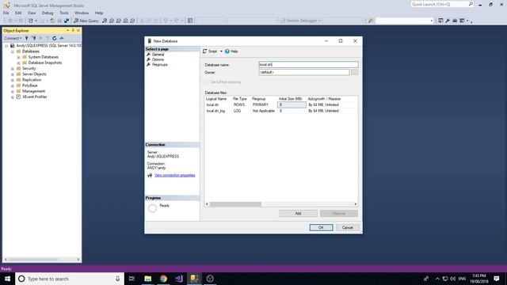Click the Type here to search taskbar box
The height and width of the screenshot is (285, 507).
point(70,279)
